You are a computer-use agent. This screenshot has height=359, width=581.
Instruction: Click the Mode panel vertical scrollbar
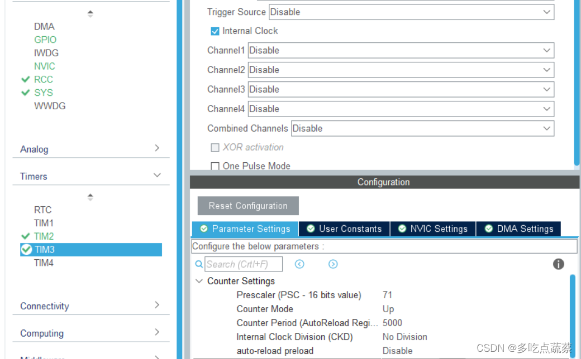[x=577, y=81]
